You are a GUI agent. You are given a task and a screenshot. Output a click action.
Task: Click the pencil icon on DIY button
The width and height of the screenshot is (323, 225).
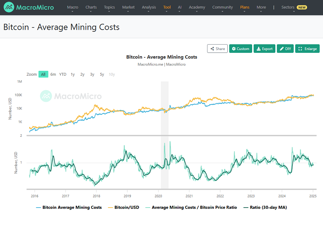(281, 49)
